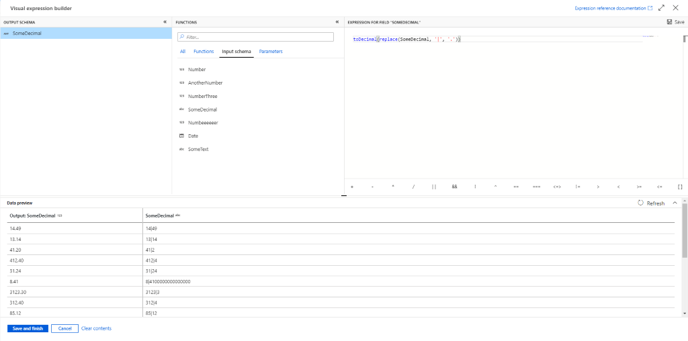Select the input cell 8|4100000000000000

click(409, 281)
